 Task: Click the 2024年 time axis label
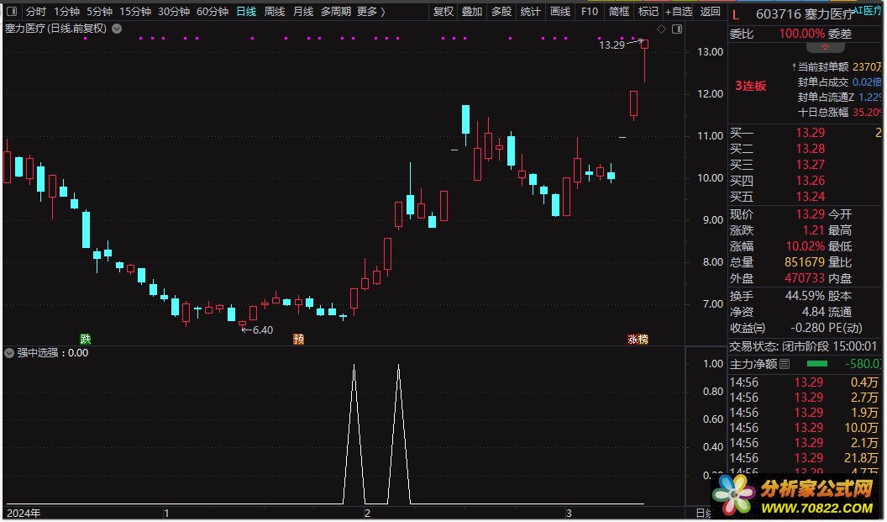coord(24,513)
